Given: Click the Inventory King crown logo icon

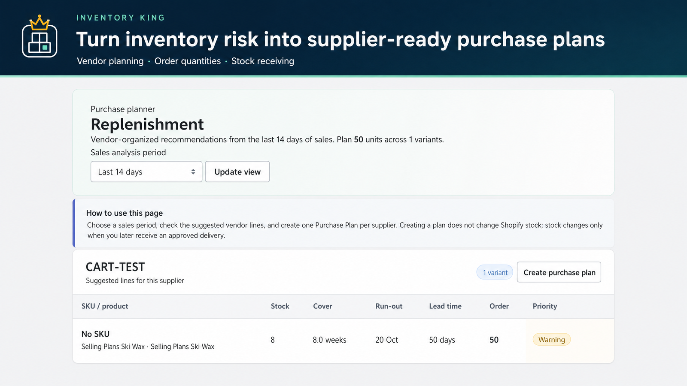Looking at the screenshot, I should coord(40,36).
